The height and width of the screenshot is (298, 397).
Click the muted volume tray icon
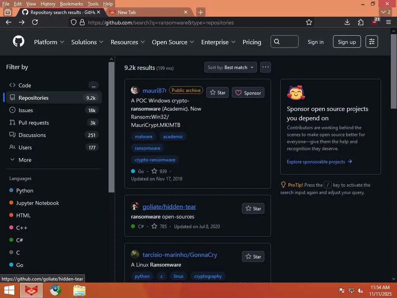point(360,291)
